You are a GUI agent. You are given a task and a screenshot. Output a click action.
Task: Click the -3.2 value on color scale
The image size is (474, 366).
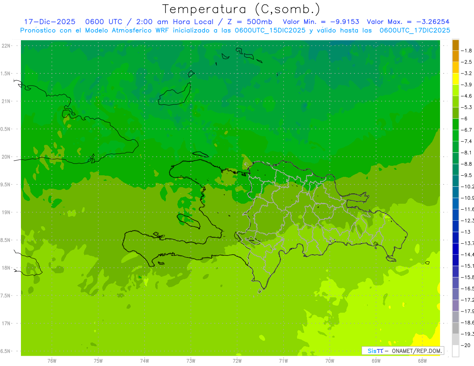pos(466,73)
